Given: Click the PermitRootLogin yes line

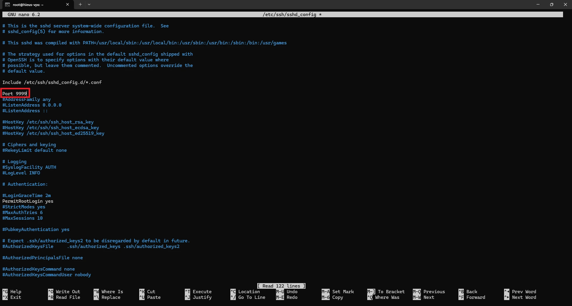Looking at the screenshot, I should tap(28, 201).
